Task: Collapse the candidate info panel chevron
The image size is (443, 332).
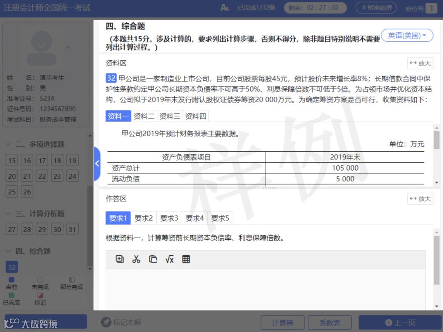Action: coord(68,48)
